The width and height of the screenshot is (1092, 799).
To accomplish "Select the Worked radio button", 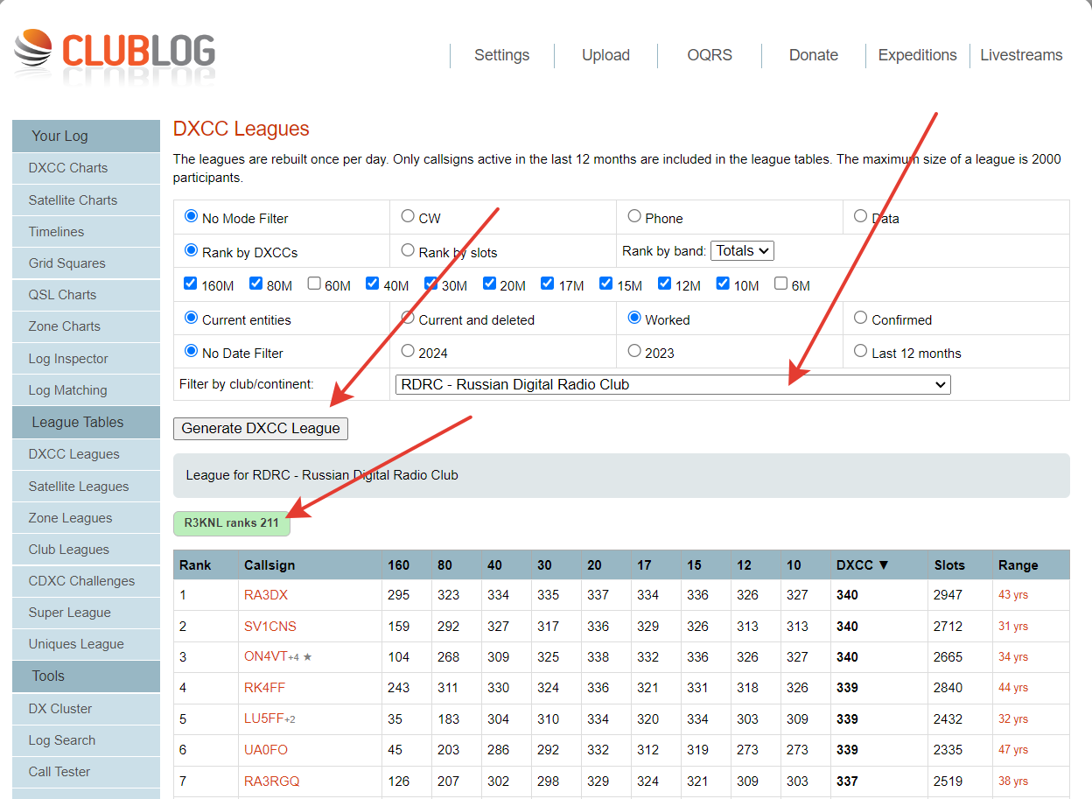I will click(634, 318).
